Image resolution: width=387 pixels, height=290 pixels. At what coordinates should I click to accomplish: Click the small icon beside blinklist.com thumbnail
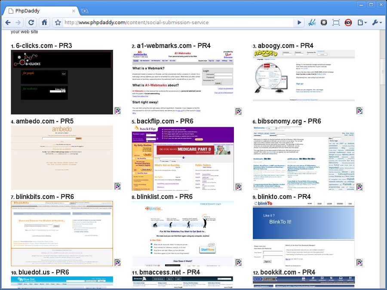tap(238, 263)
